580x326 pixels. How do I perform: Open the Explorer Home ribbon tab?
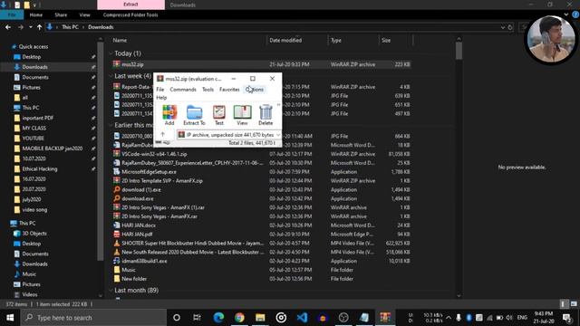click(x=36, y=14)
